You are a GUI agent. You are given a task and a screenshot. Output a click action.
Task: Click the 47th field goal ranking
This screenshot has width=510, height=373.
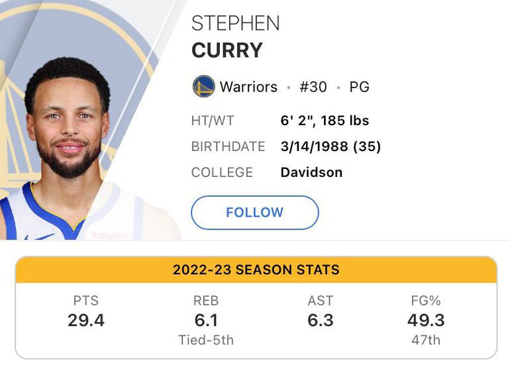point(426,341)
